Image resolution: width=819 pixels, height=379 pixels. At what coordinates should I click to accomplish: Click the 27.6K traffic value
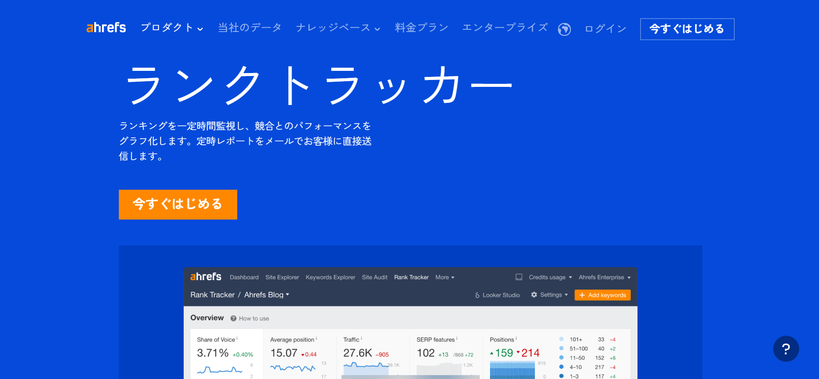pyautogui.click(x=357, y=353)
